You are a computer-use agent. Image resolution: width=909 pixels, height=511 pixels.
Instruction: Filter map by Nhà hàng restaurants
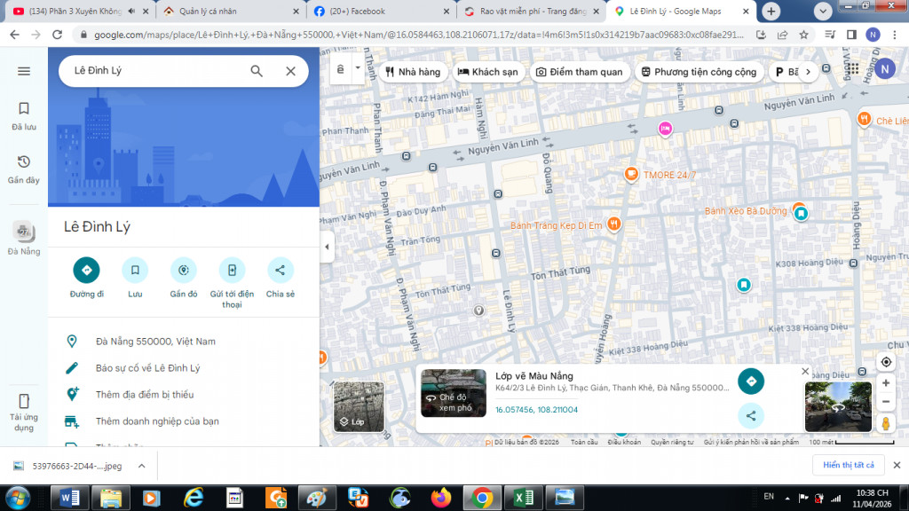[413, 72]
